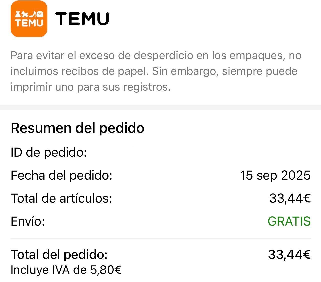This screenshot has height=282, width=321.
Task: Click the empty order ID value area
Action: click(x=200, y=152)
